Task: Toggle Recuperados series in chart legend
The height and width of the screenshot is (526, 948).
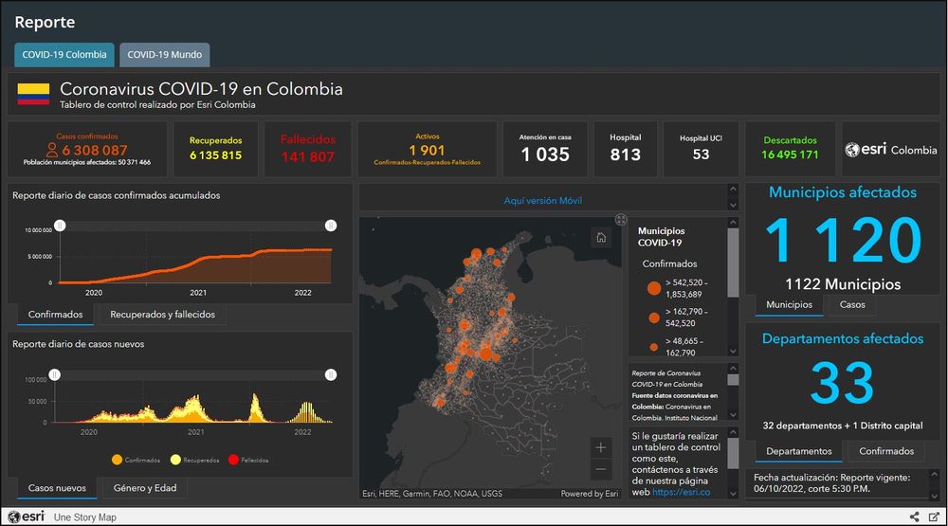Action: pos(199,460)
